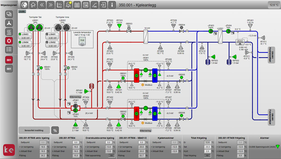The height and width of the screenshot is (159, 281).
Task: Open the info icon in toolbar
Action: click(x=112, y=5)
